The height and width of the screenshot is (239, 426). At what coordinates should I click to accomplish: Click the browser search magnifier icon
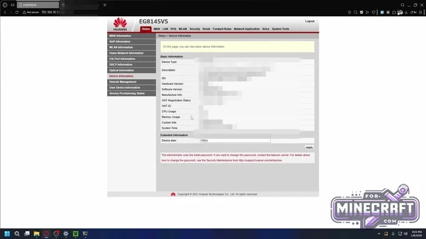pyautogui.click(x=402, y=5)
